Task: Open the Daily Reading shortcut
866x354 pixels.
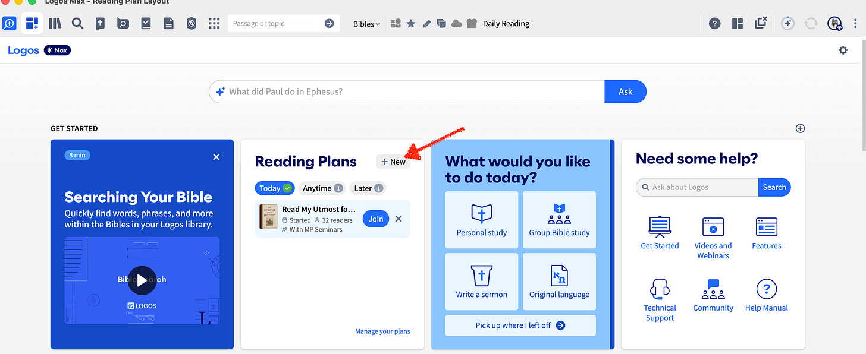Action: (x=506, y=24)
